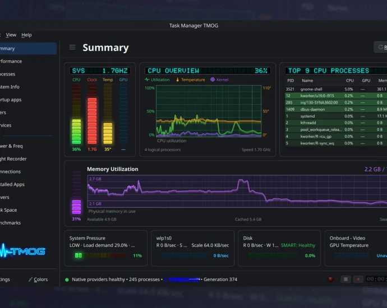Screen dimensions: 387x308
Task: Open the View menu
Action: pos(11,35)
